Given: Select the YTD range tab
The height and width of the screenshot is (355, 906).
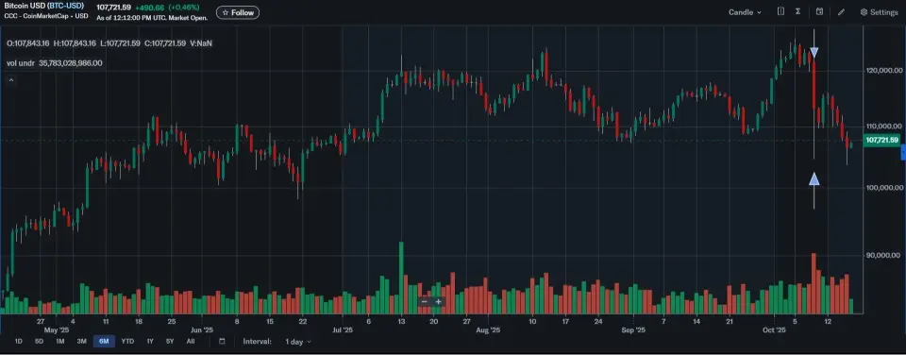Looking at the screenshot, I should [127, 342].
